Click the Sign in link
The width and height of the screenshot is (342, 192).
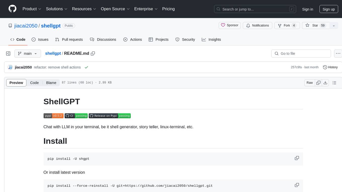point(308,9)
